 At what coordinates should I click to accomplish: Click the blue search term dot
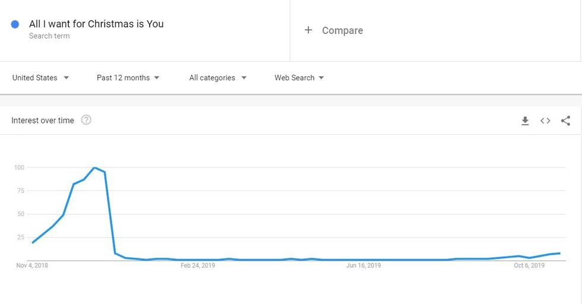click(15, 24)
